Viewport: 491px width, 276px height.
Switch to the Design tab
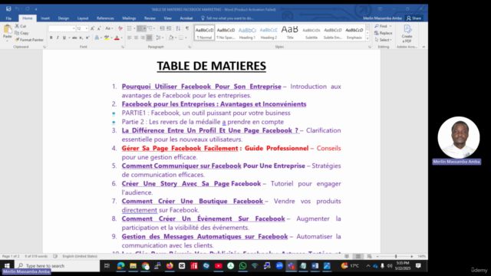click(x=63, y=18)
